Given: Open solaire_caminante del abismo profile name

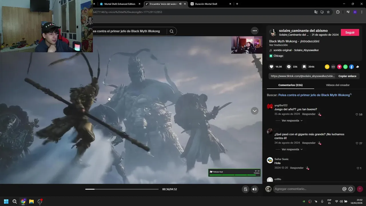Looking at the screenshot, I should point(303,31).
